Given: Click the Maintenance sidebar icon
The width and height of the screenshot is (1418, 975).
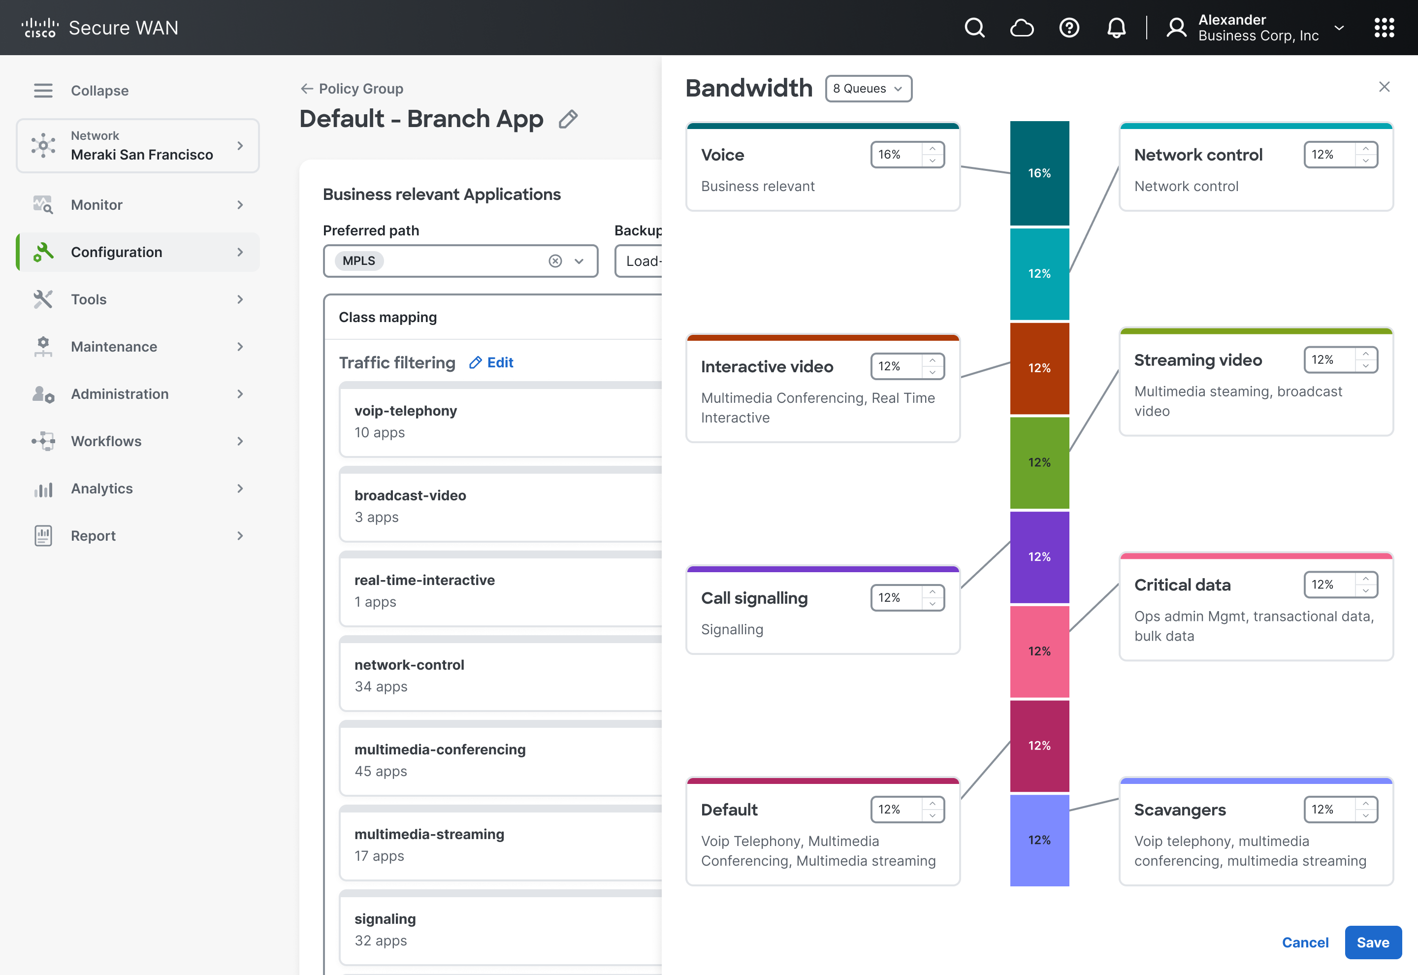Looking at the screenshot, I should click(43, 346).
